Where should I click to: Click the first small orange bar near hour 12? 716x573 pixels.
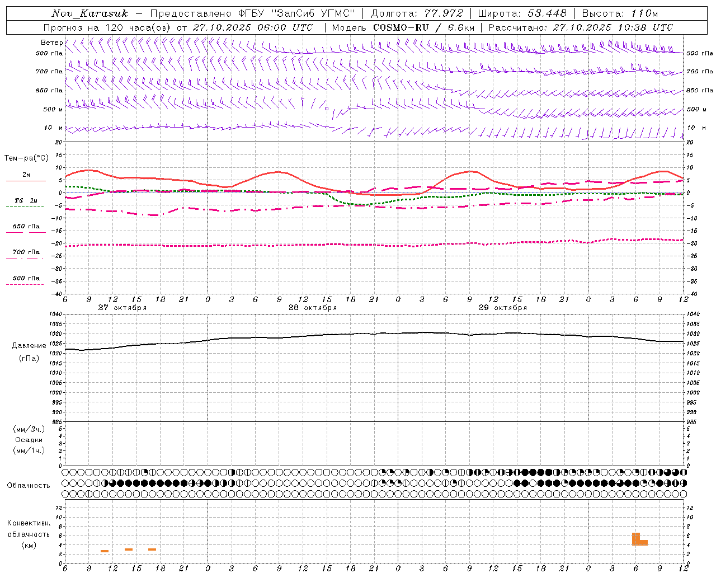[105, 551]
